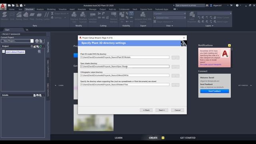Click the yellow notifications badge icon
The height and width of the screenshot is (144, 256).
[x=229, y=45]
